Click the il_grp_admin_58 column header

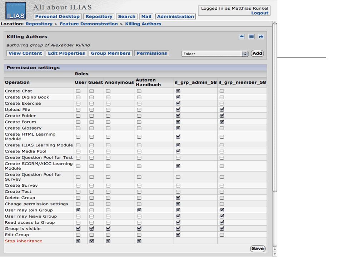(195, 82)
